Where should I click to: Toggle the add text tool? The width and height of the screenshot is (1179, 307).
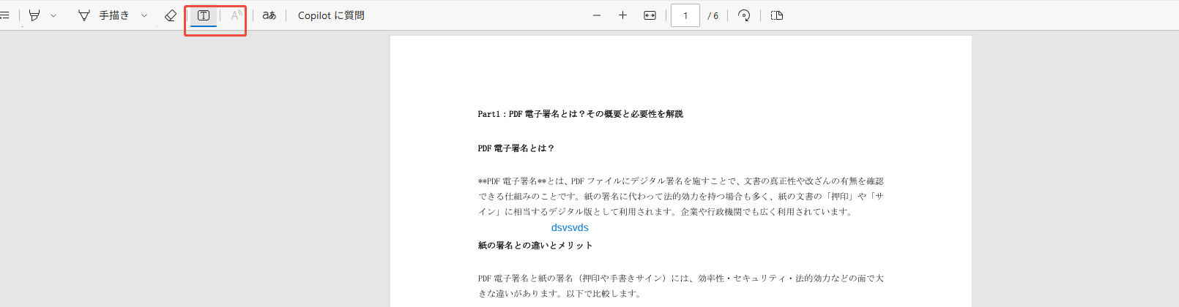coord(204,15)
